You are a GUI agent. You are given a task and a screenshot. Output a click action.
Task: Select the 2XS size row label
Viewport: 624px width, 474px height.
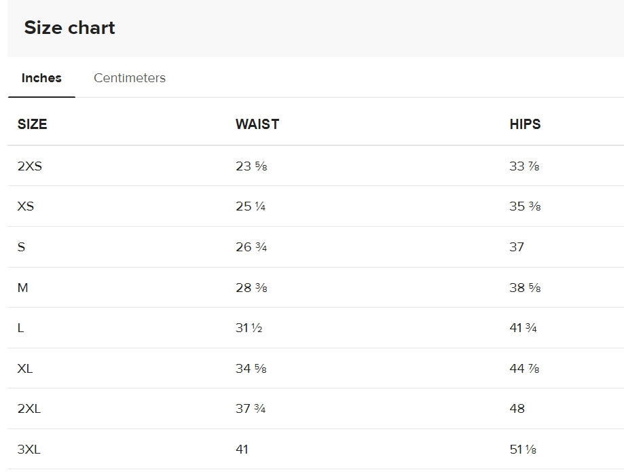[x=29, y=166]
